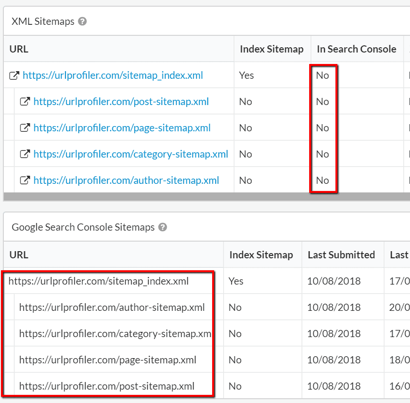The height and width of the screenshot is (403, 410).
Task: Open the page-sitemap.xml link in XML Sitemaps
Action: click(x=122, y=128)
